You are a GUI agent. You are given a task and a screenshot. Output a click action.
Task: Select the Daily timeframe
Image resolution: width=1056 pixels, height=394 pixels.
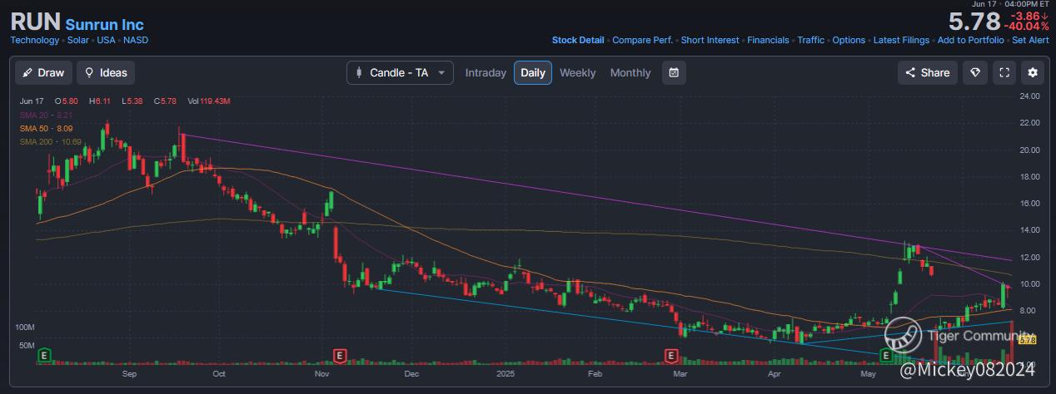(x=533, y=72)
